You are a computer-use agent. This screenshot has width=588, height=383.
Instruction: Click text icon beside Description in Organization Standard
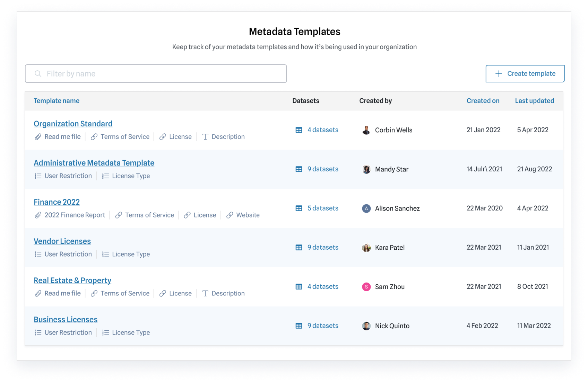[205, 137]
